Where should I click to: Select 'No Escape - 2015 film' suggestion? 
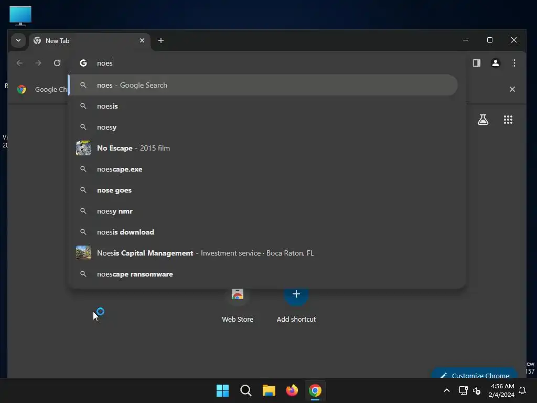pos(263,148)
